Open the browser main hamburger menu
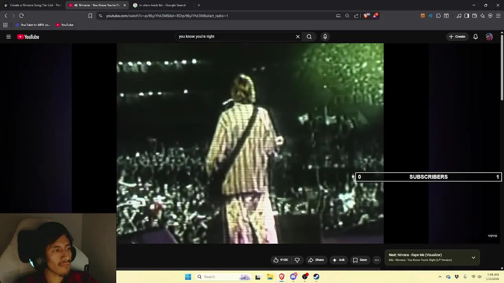 coord(498,16)
